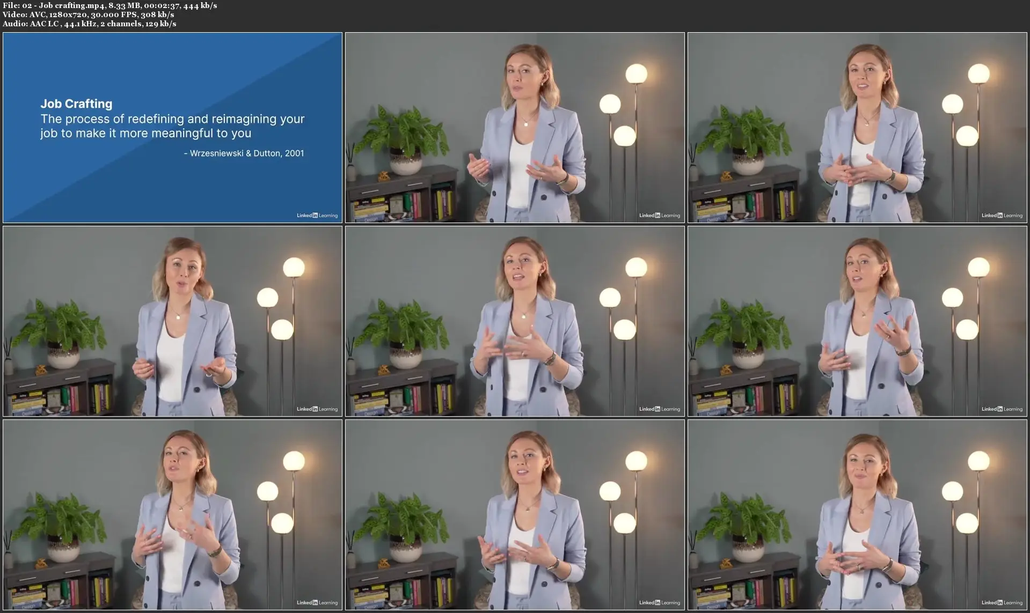Screen dimensions: 1030x613
Task: Click the bottom-middle video frame thumbnail
Action: pos(515,515)
